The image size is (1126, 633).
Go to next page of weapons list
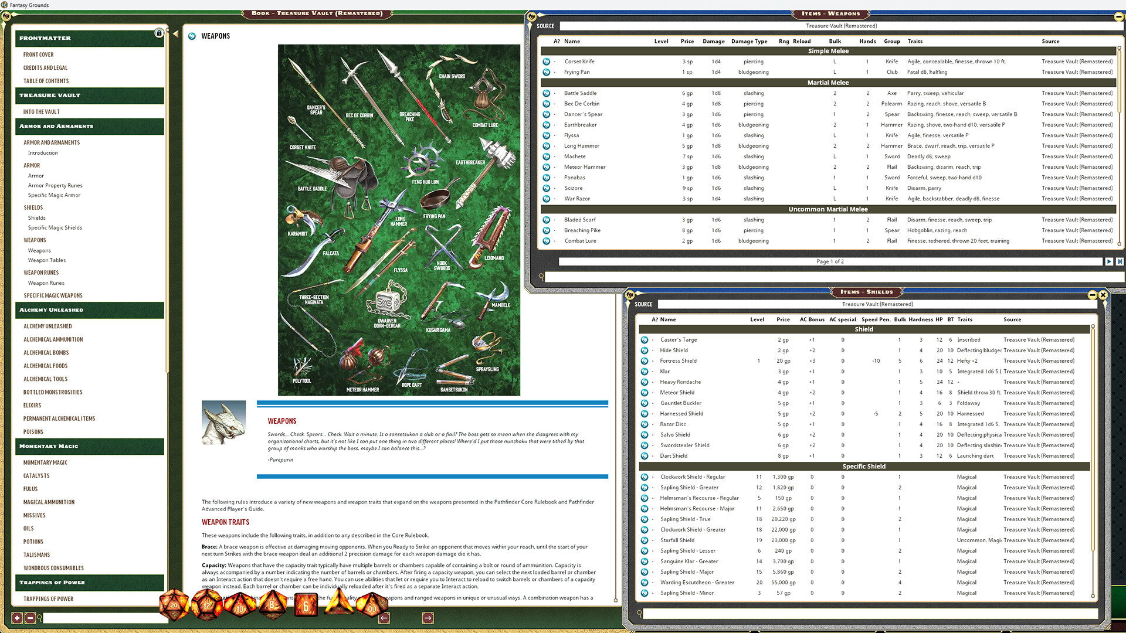[1109, 261]
